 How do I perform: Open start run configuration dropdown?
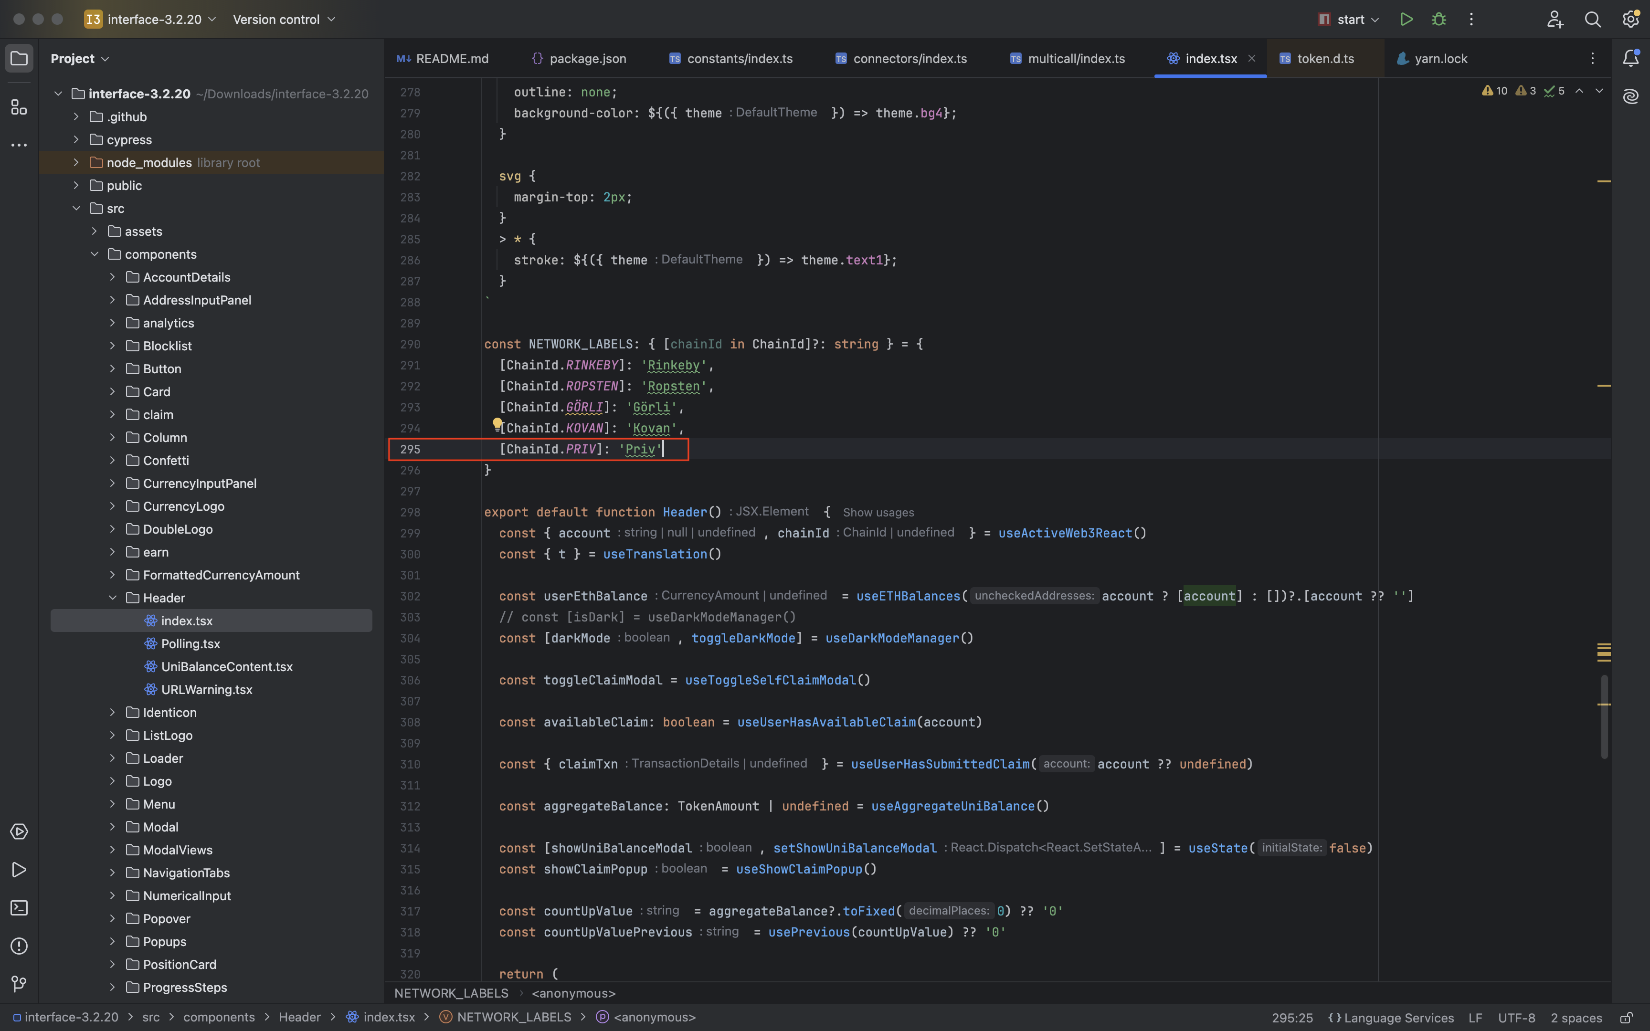point(1349,19)
